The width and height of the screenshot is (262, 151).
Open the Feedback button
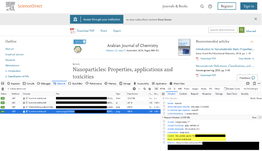247,78
